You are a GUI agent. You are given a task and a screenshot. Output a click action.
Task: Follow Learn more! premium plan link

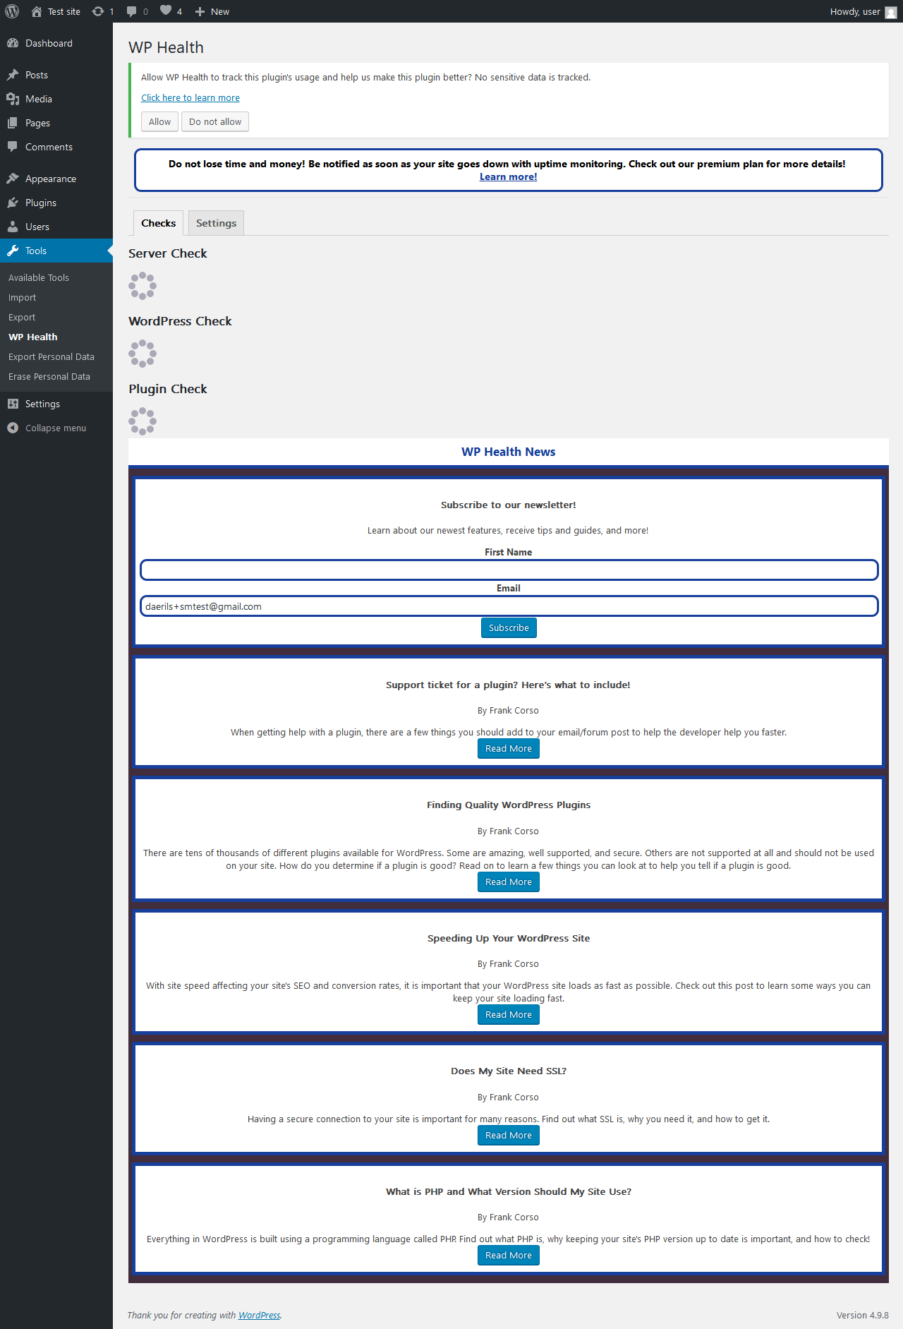coord(509,176)
